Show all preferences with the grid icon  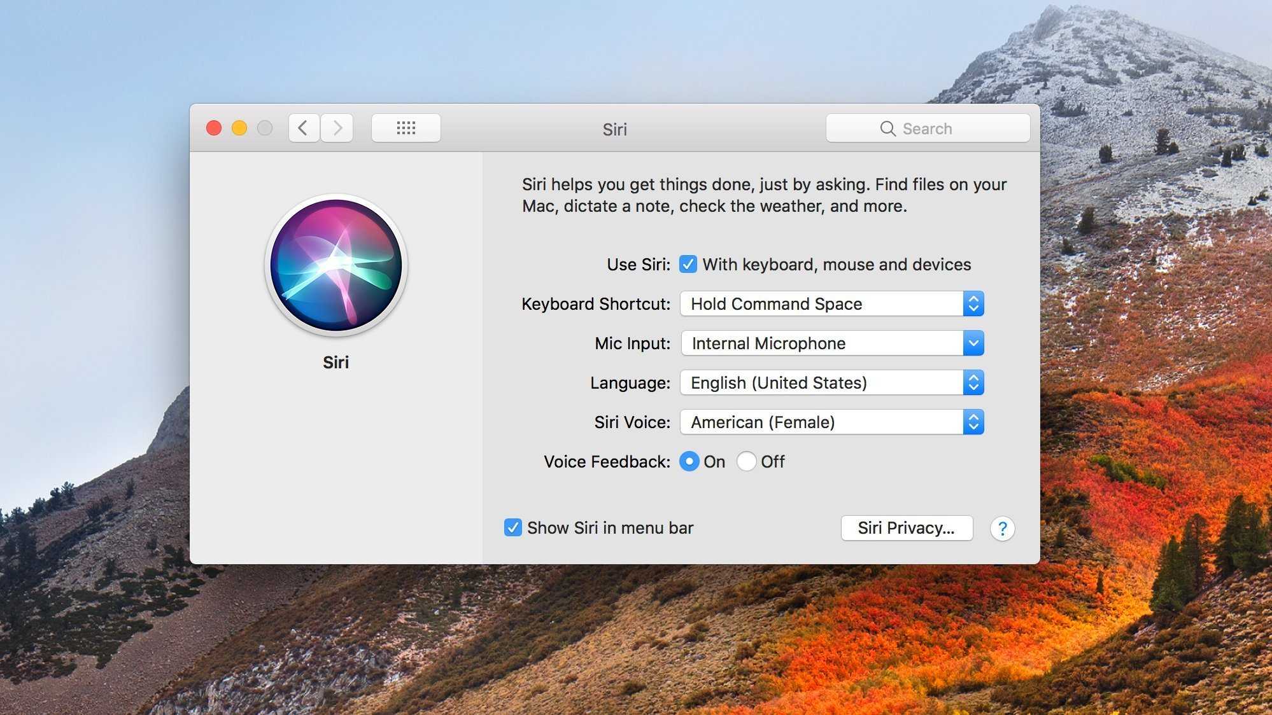pos(406,128)
